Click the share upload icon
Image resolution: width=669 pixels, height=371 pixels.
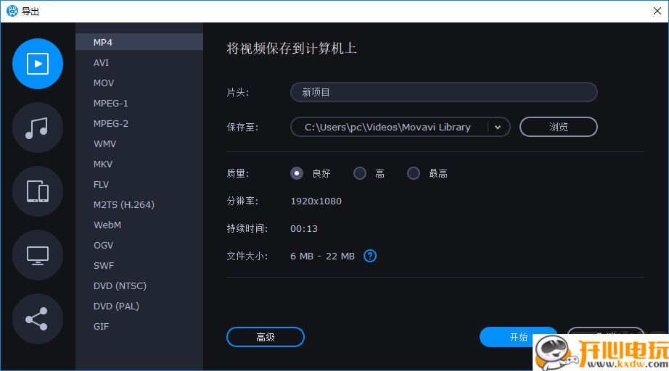(38, 319)
